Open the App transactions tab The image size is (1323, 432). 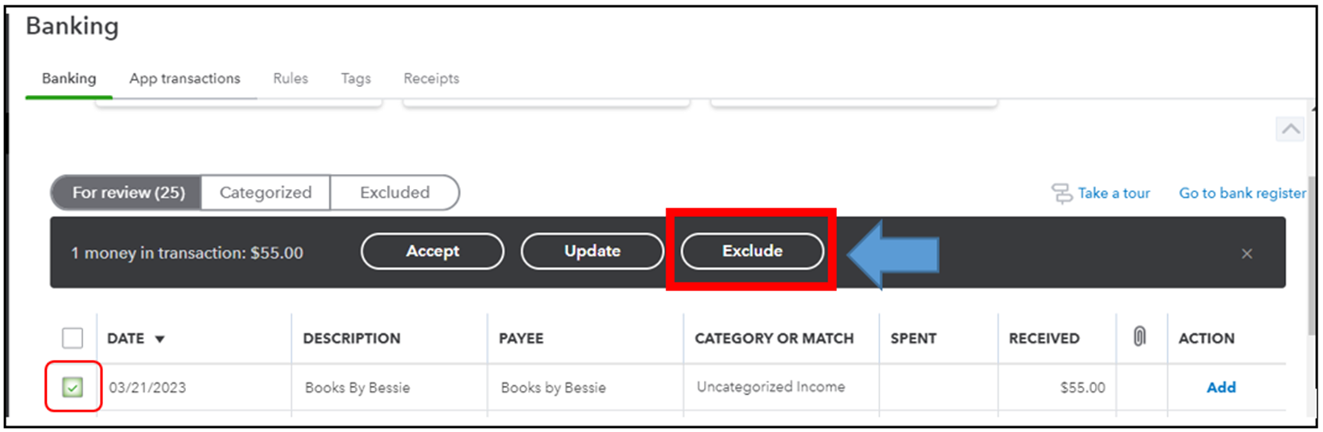(184, 78)
